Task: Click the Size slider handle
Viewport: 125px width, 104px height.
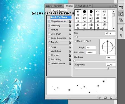Action: point(77,37)
